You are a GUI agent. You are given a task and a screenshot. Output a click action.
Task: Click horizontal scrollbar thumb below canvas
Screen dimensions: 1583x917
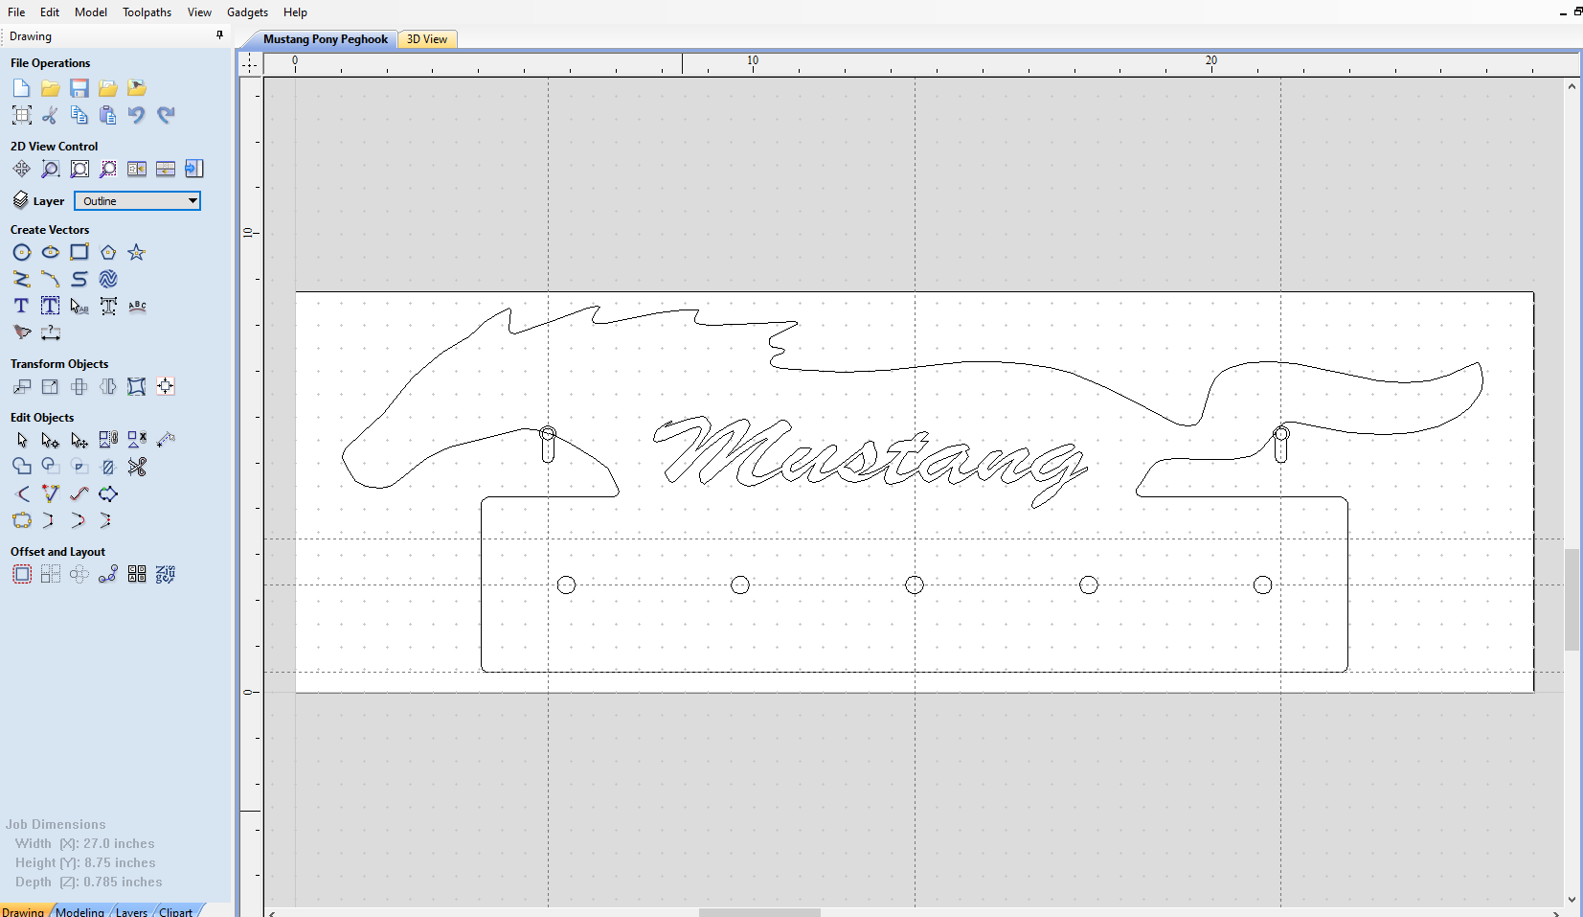(759, 912)
